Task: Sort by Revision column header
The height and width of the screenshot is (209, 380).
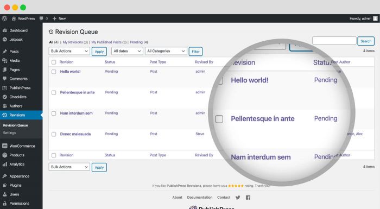Action: coord(66,62)
